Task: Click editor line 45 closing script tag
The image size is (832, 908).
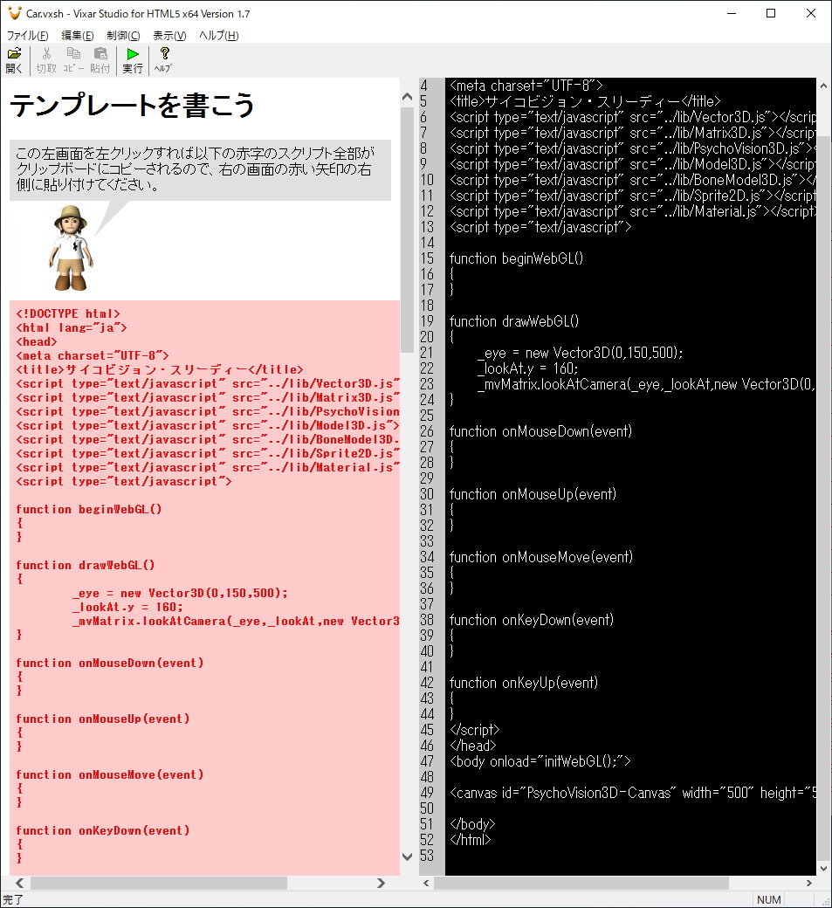Action: click(x=474, y=730)
